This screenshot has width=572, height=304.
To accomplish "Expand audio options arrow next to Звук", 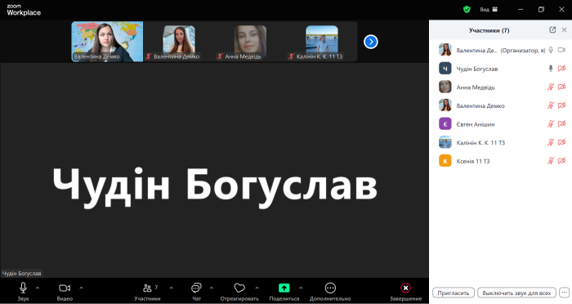I will [38, 288].
